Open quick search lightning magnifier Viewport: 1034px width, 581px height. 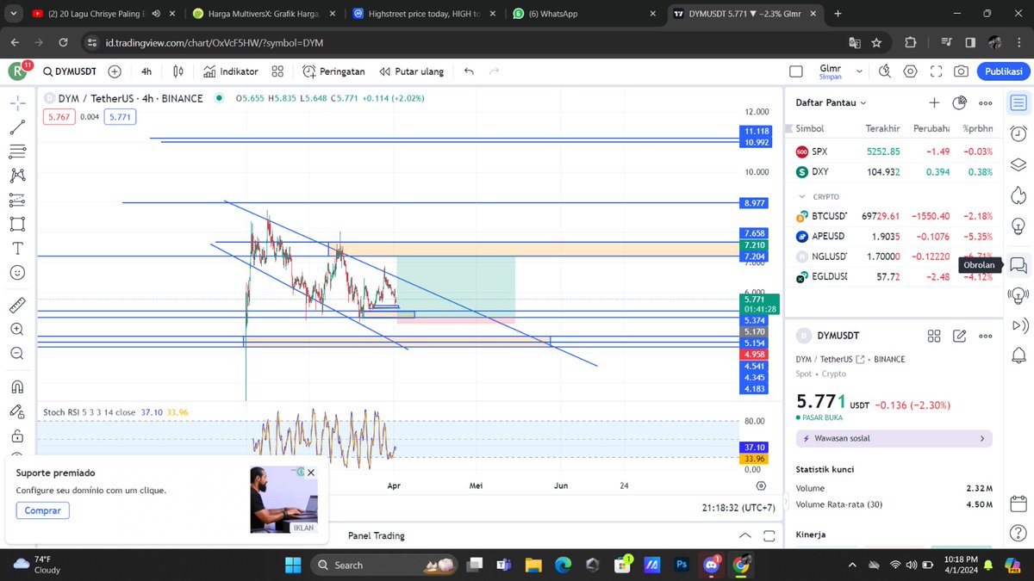coord(885,71)
